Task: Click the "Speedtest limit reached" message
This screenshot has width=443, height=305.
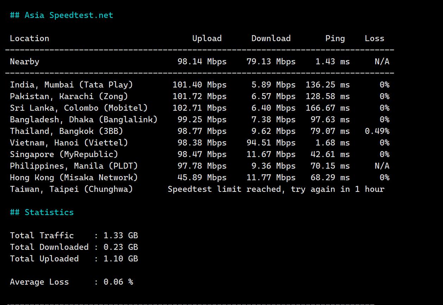Action: click(276, 189)
